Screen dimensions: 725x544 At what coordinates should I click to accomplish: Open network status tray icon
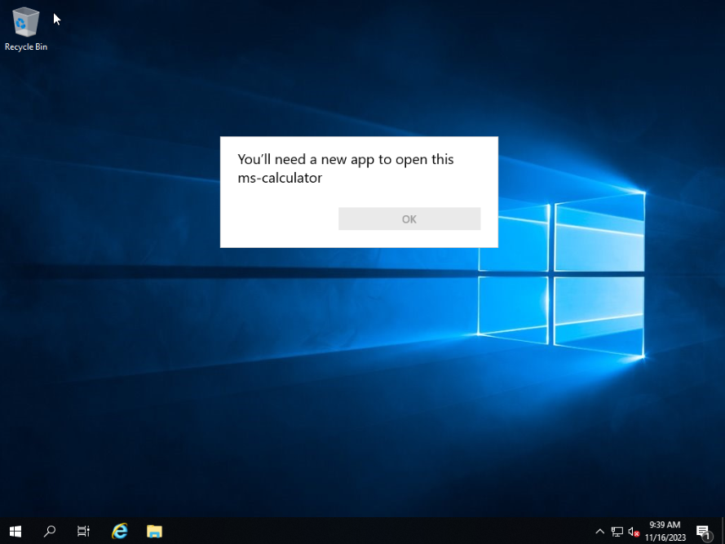617,532
